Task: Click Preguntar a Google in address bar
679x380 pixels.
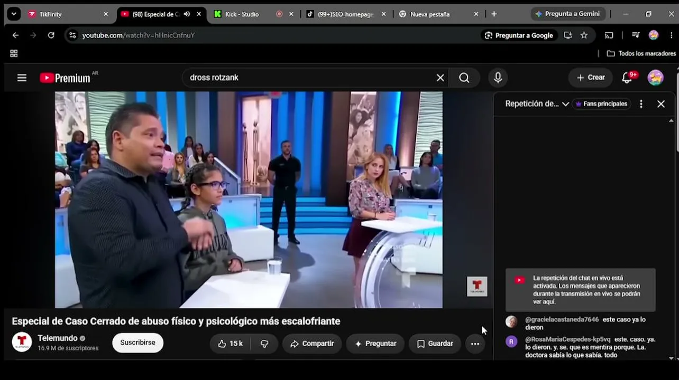Action: click(x=519, y=35)
